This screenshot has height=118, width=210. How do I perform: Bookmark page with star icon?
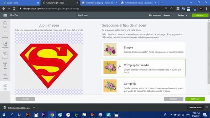[x=171, y=9]
